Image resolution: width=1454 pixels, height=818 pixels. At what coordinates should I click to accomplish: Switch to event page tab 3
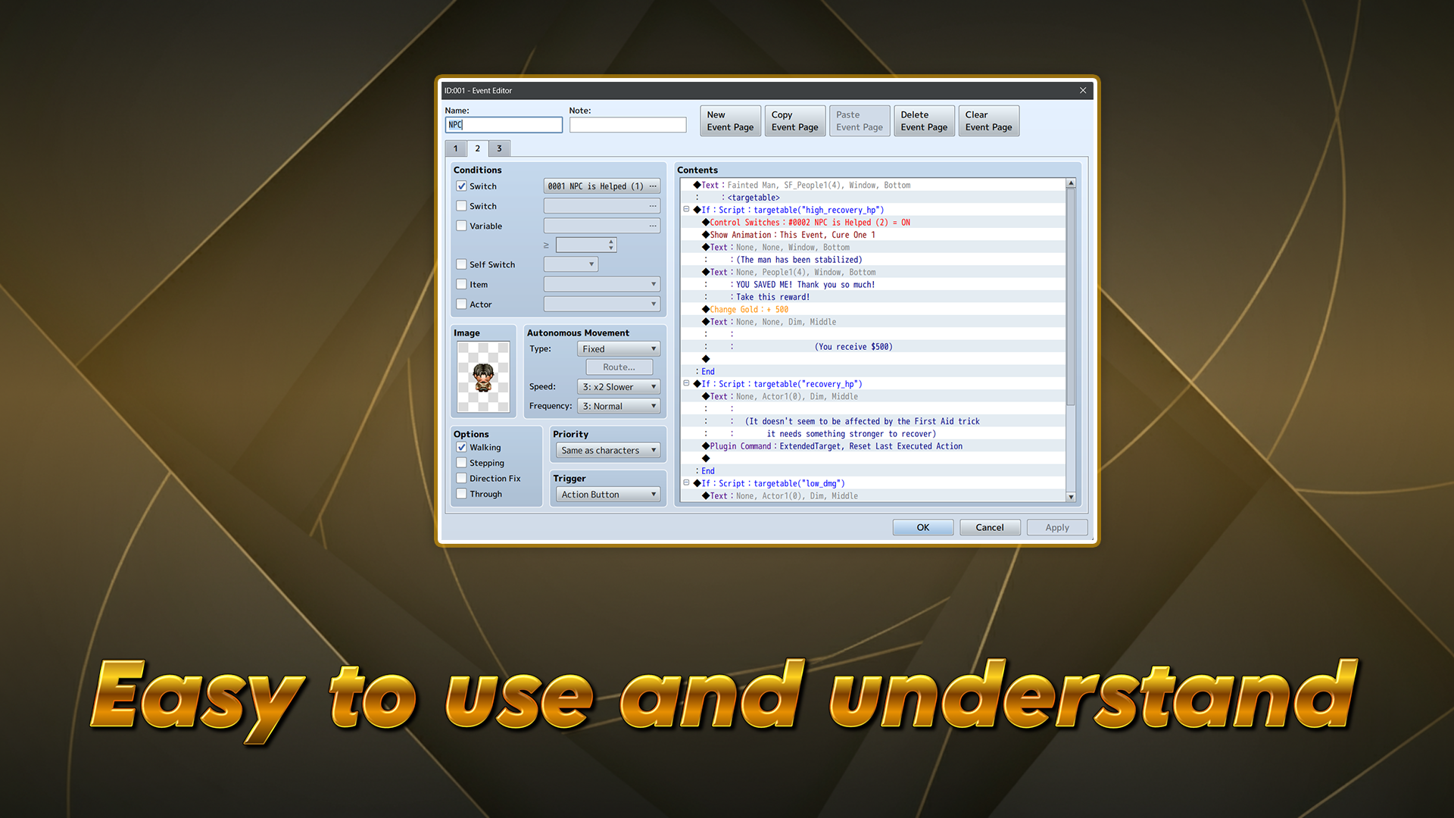pyautogui.click(x=499, y=148)
